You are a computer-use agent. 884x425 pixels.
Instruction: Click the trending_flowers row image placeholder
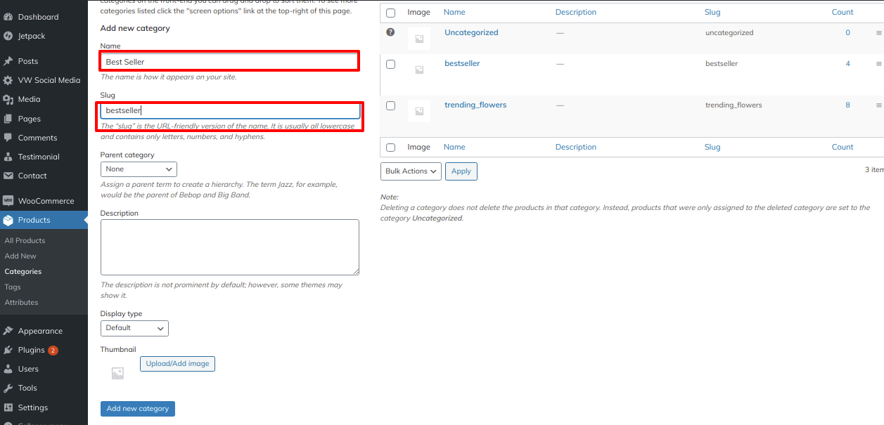419,111
